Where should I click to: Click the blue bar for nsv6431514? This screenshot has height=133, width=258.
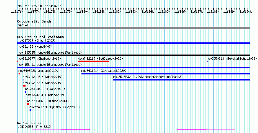166,74
